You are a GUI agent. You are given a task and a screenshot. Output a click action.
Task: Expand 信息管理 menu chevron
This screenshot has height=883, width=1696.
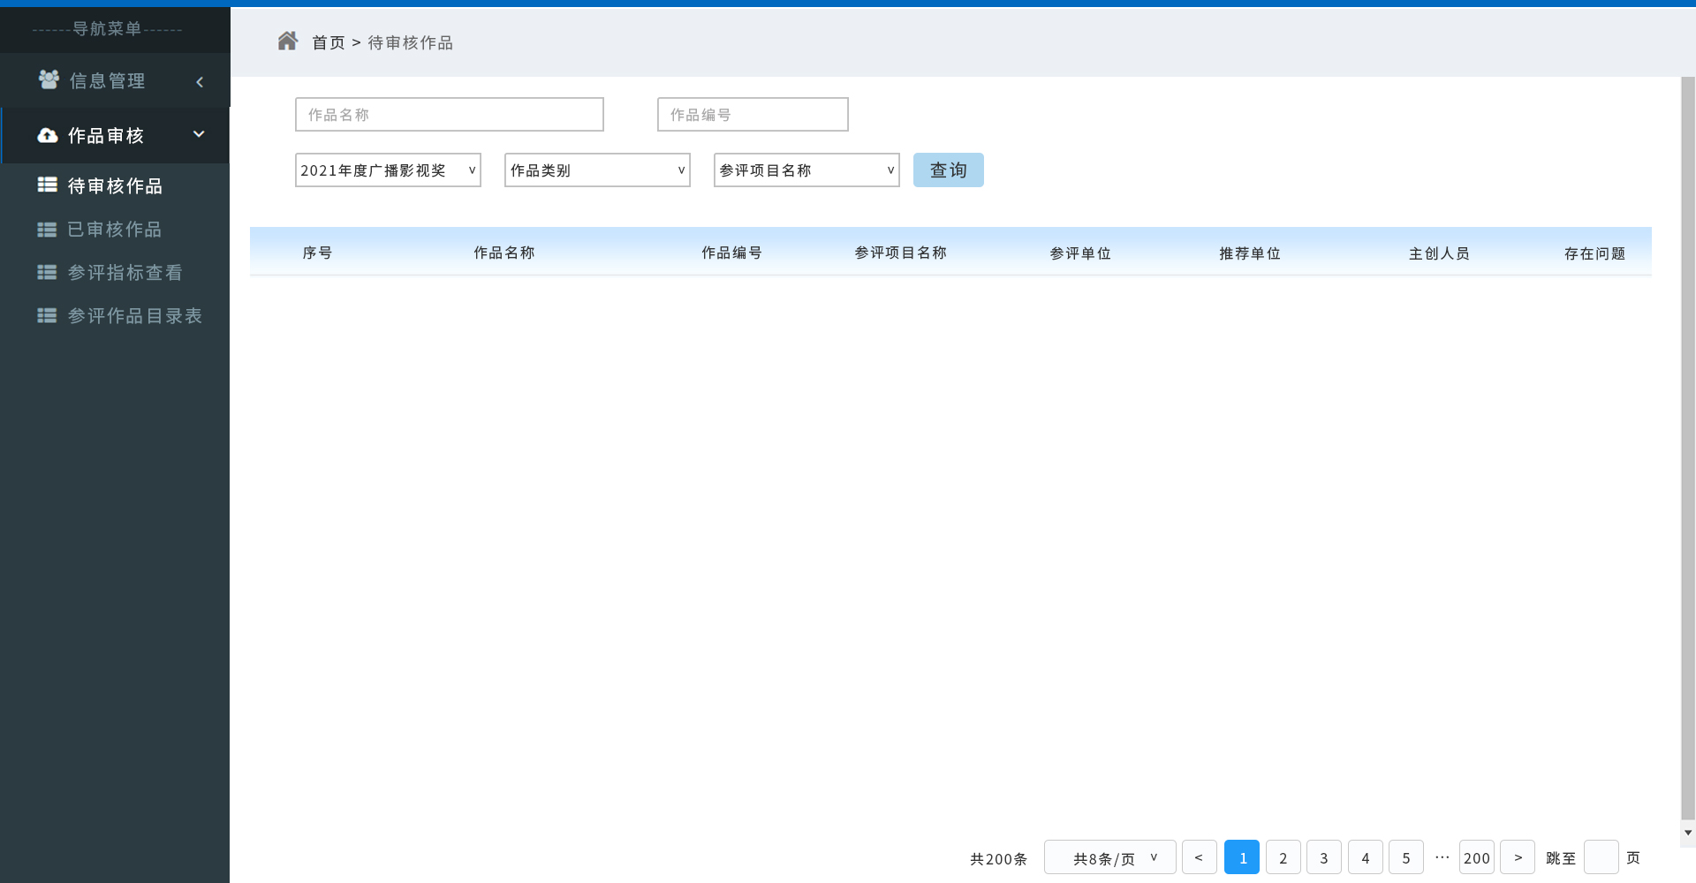(x=200, y=82)
